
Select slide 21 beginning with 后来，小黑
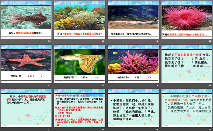(26, 108)
